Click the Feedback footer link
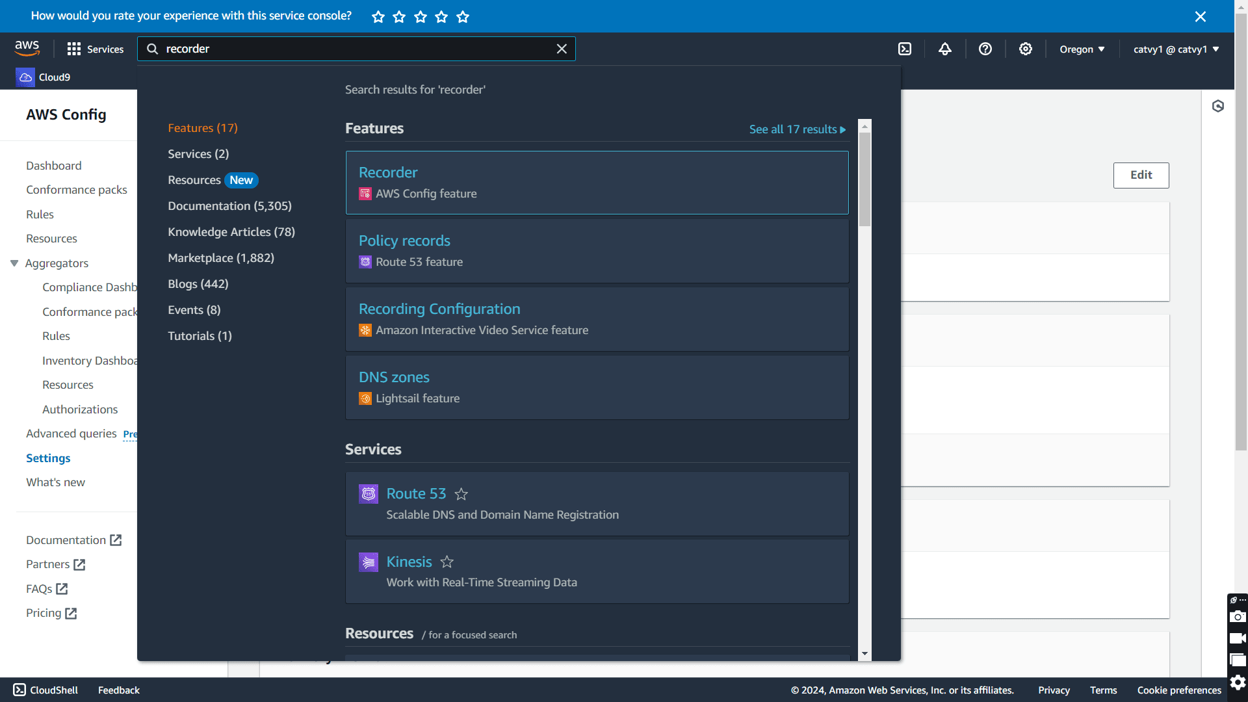This screenshot has height=702, width=1248. pyautogui.click(x=119, y=690)
